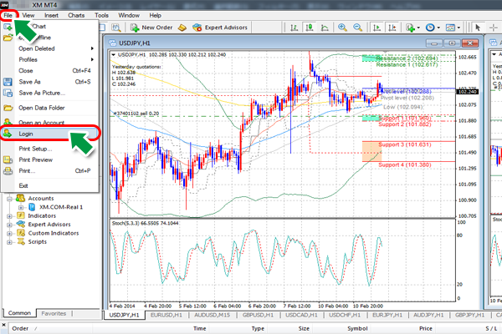Click the New Order toolbar button
The width and height of the screenshot is (502, 334).
[151, 28]
